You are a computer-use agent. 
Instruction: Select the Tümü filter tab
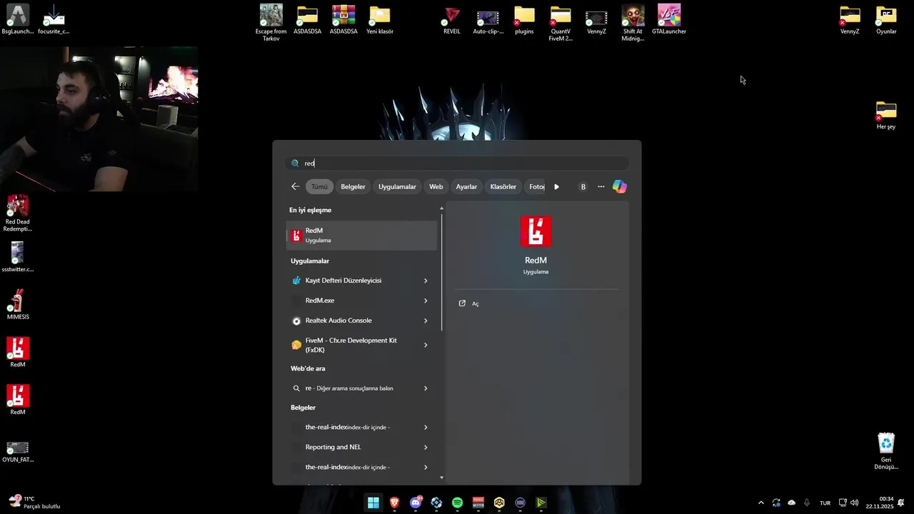[319, 186]
